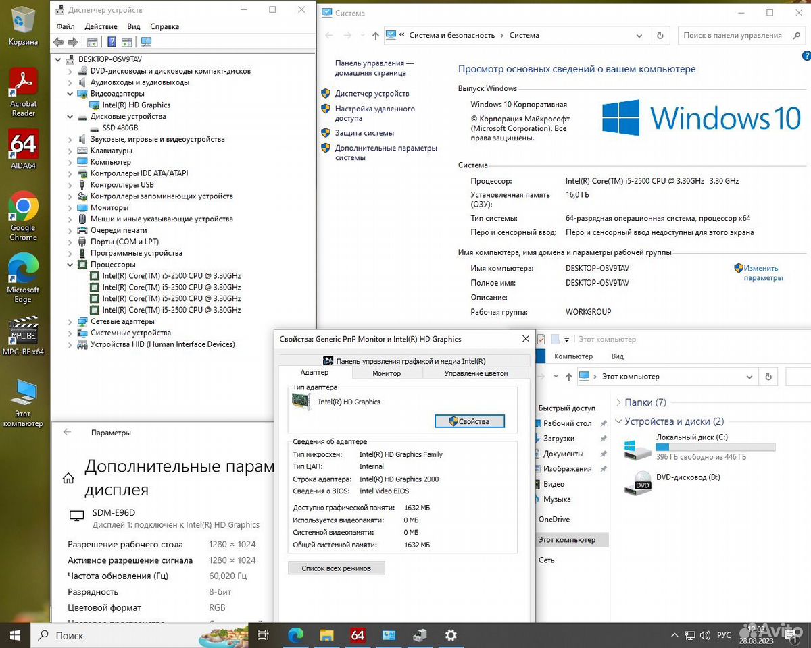This screenshot has width=811, height=648.
Task: Open the Acrobat Reader desktop shortcut
Action: (x=23, y=93)
